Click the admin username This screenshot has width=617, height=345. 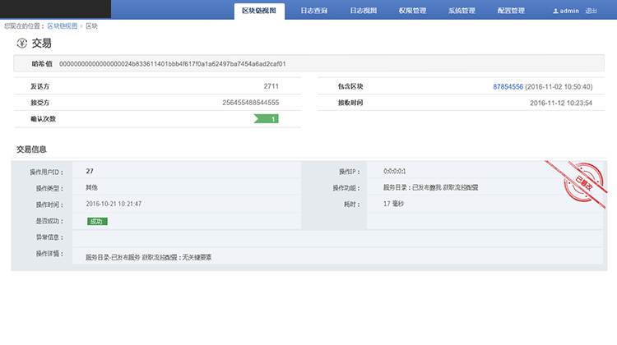click(569, 11)
